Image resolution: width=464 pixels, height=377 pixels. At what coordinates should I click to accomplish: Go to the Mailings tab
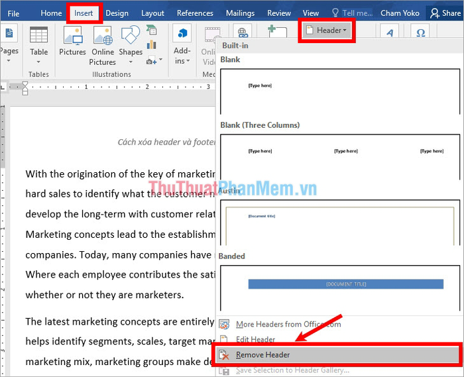click(x=240, y=13)
